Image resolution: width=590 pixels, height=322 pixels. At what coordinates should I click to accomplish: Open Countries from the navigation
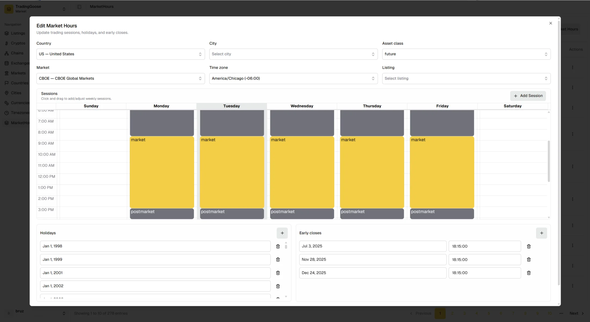point(16,83)
